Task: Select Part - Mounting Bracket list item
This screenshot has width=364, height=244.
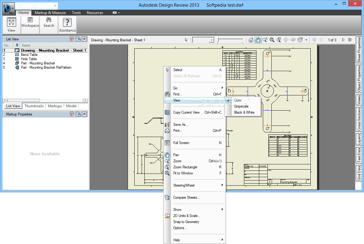Action: point(45,63)
